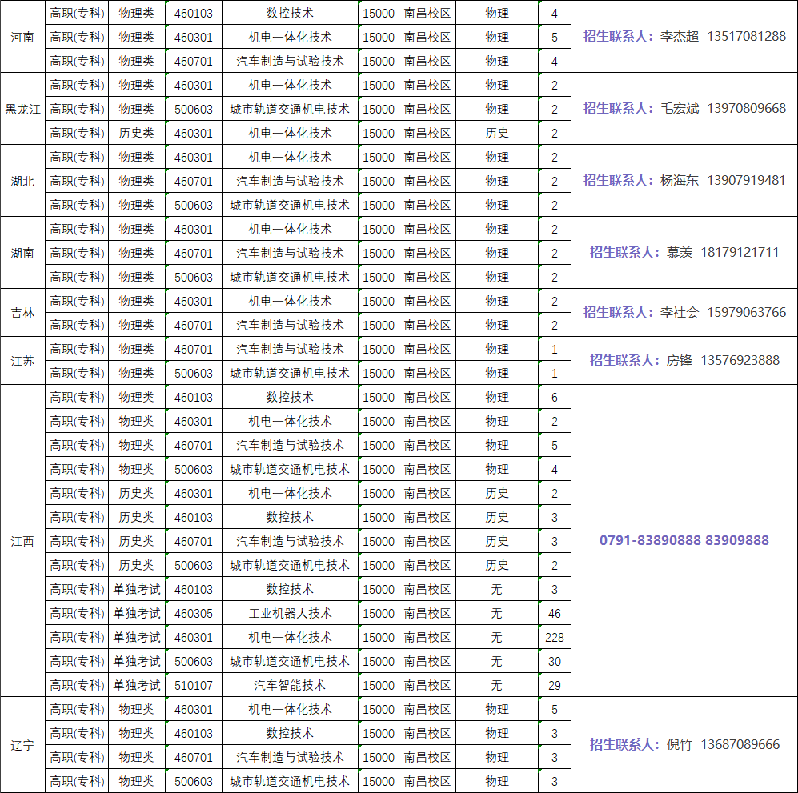Click the 慕羡 admissions contact entry

684,253
